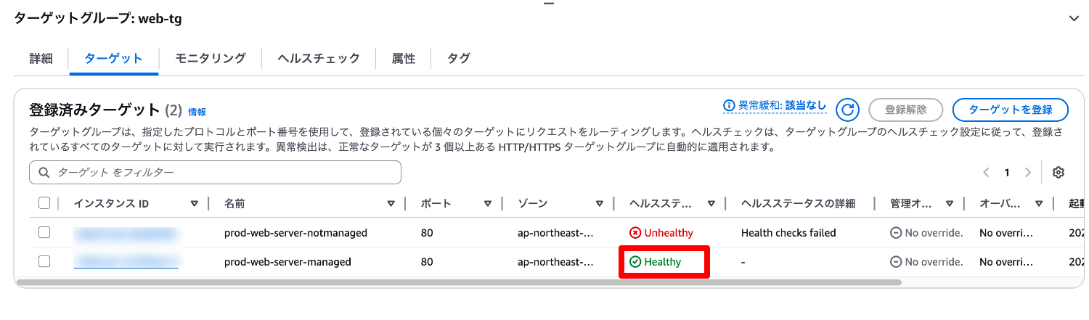Click port 80 of prod-web-server-managed

pos(427,262)
